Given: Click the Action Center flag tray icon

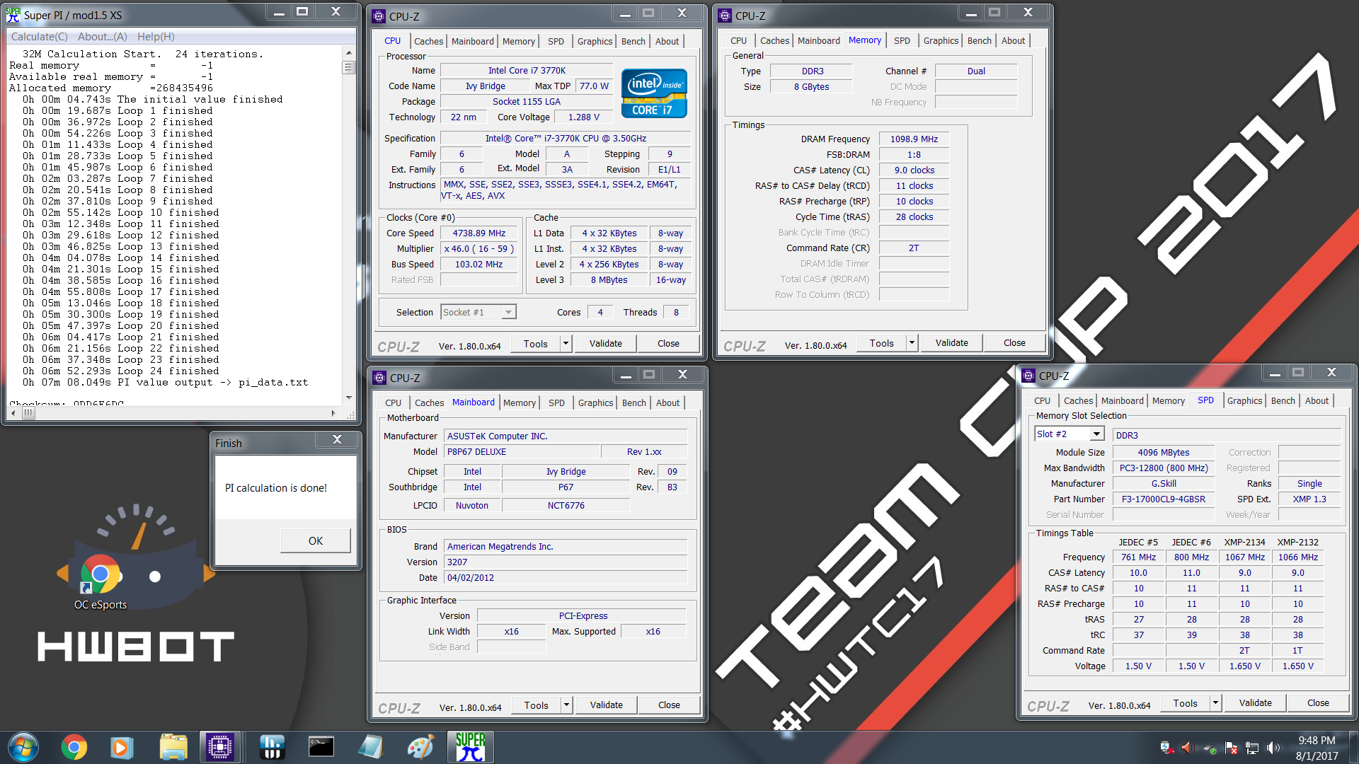Looking at the screenshot, I should [x=1231, y=748].
